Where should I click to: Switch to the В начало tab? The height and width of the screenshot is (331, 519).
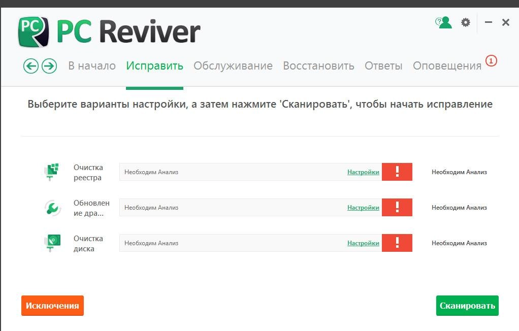coord(92,66)
